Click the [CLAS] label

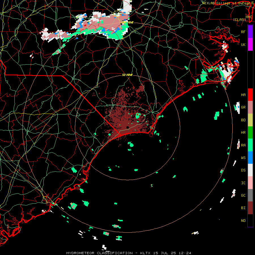click(x=239, y=20)
